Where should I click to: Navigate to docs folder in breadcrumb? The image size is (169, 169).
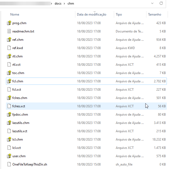click(x=58, y=3)
